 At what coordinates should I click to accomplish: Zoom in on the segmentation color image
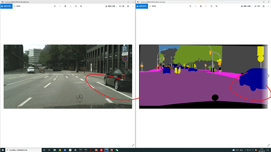pyautogui.click(x=191, y=6)
